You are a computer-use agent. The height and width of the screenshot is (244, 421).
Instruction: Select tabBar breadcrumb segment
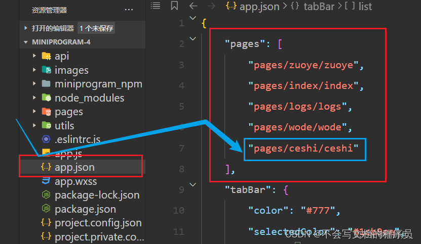(x=319, y=7)
